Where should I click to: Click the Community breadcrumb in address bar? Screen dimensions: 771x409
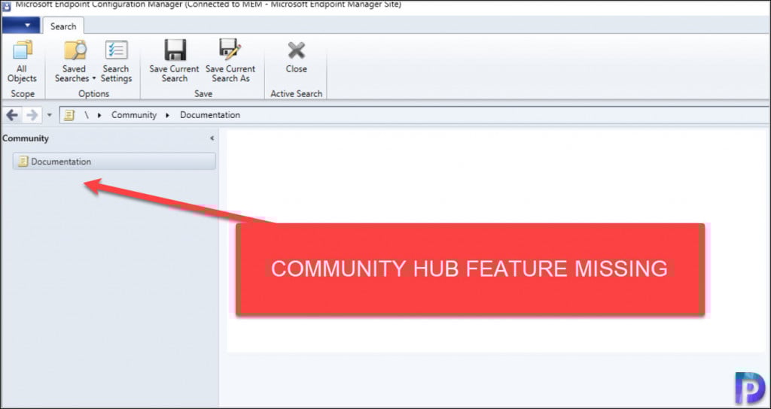(134, 115)
